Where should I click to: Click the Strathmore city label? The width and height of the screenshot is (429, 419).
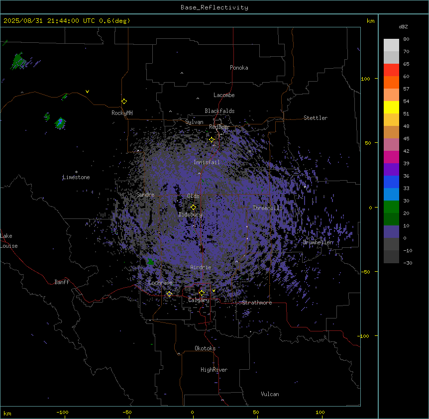(x=257, y=303)
